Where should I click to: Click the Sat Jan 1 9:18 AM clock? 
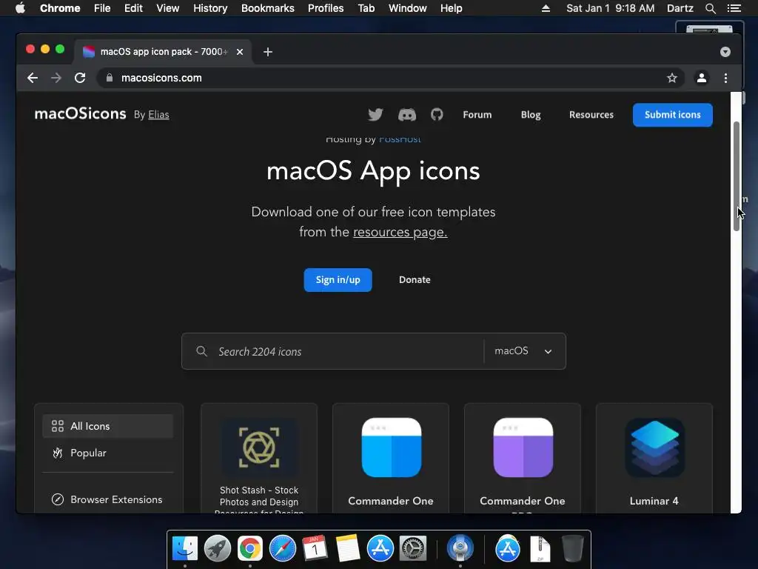click(610, 8)
